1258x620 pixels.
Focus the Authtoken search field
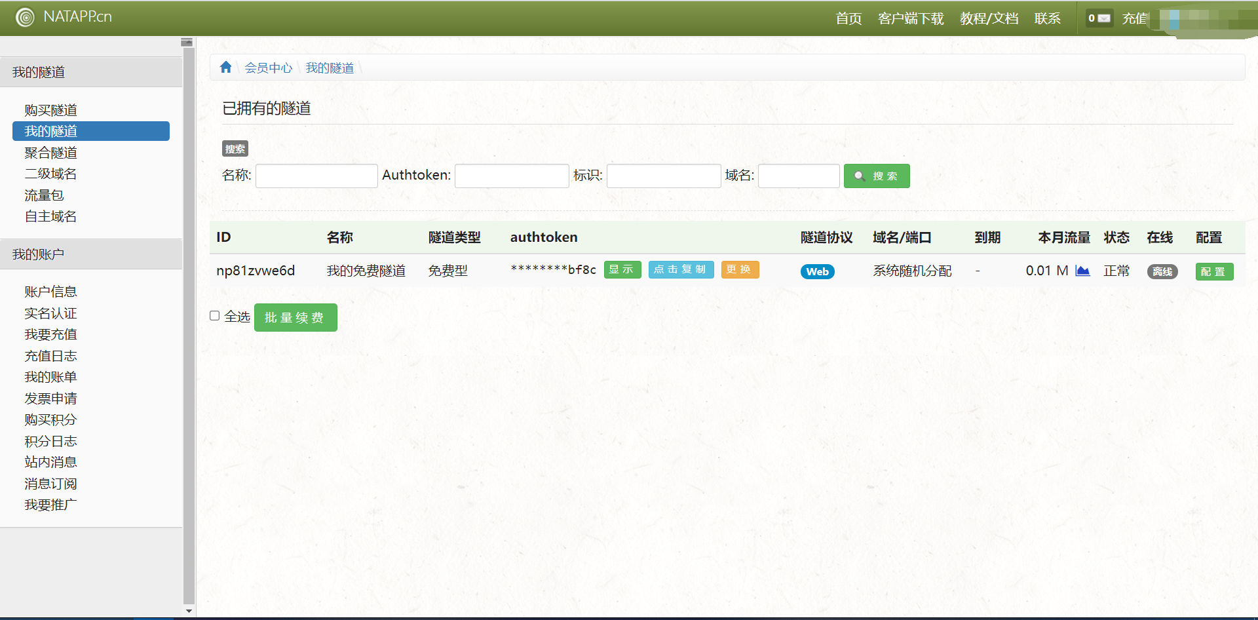(512, 176)
